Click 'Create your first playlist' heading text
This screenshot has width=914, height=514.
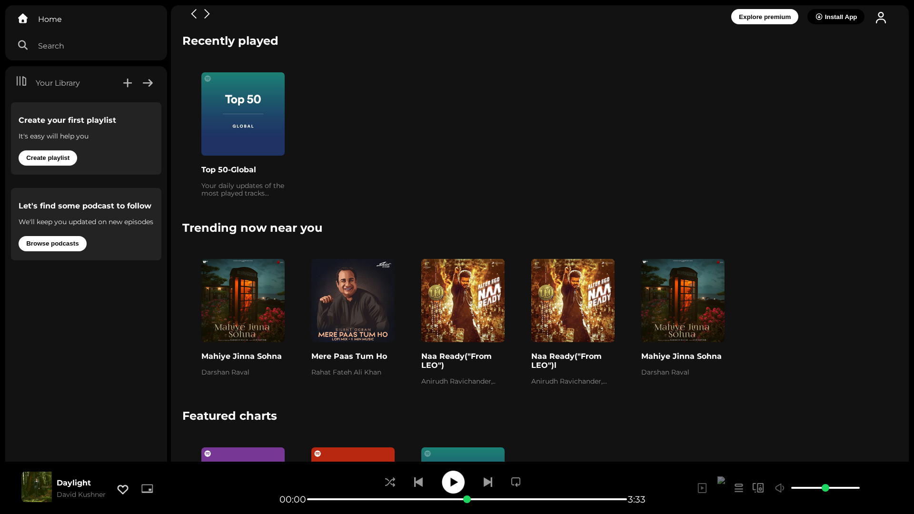click(x=67, y=120)
